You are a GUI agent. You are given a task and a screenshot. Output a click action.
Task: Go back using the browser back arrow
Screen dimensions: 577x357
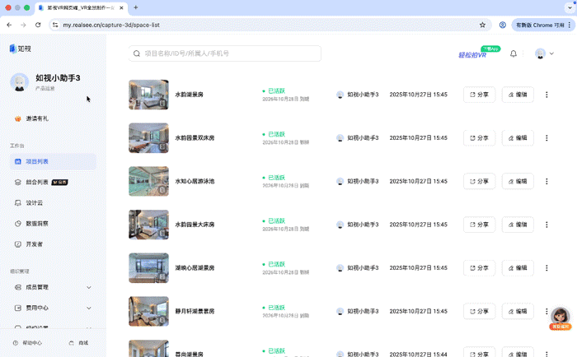tap(9, 25)
